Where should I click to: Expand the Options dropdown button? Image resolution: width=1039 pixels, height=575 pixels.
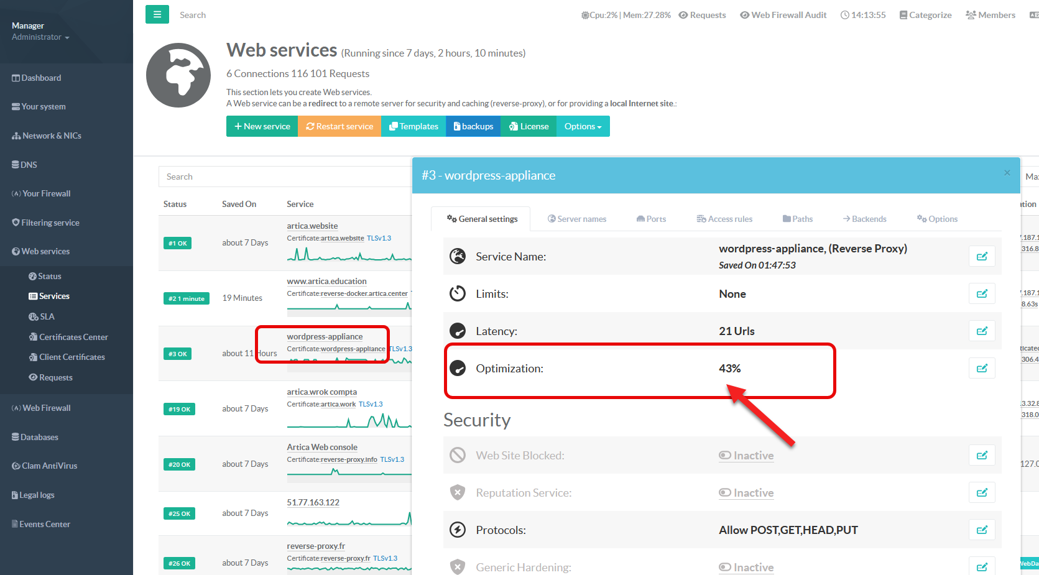(583, 126)
